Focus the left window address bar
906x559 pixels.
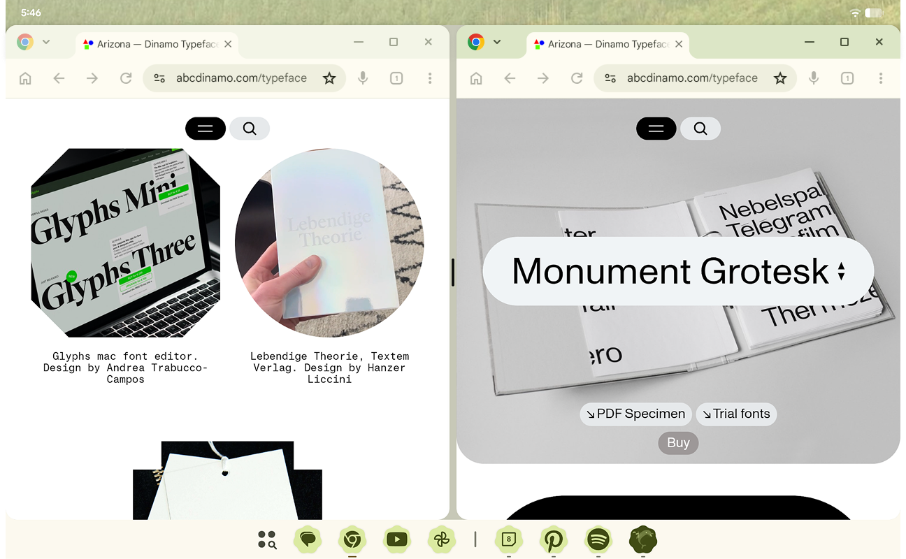[244, 78]
